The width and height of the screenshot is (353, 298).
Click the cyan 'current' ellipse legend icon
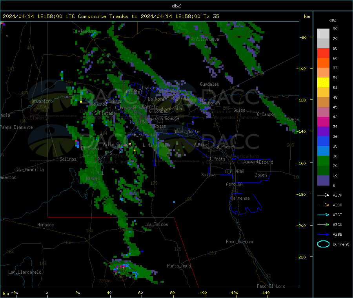[323, 244]
